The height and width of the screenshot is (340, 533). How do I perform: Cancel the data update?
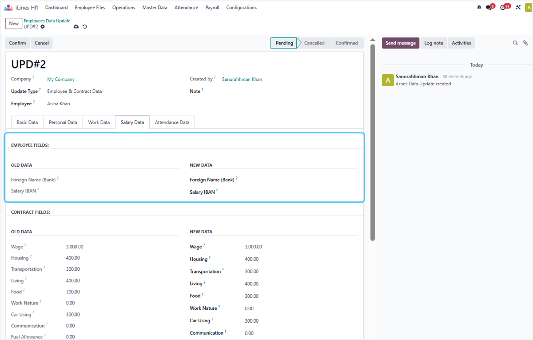pyautogui.click(x=42, y=43)
